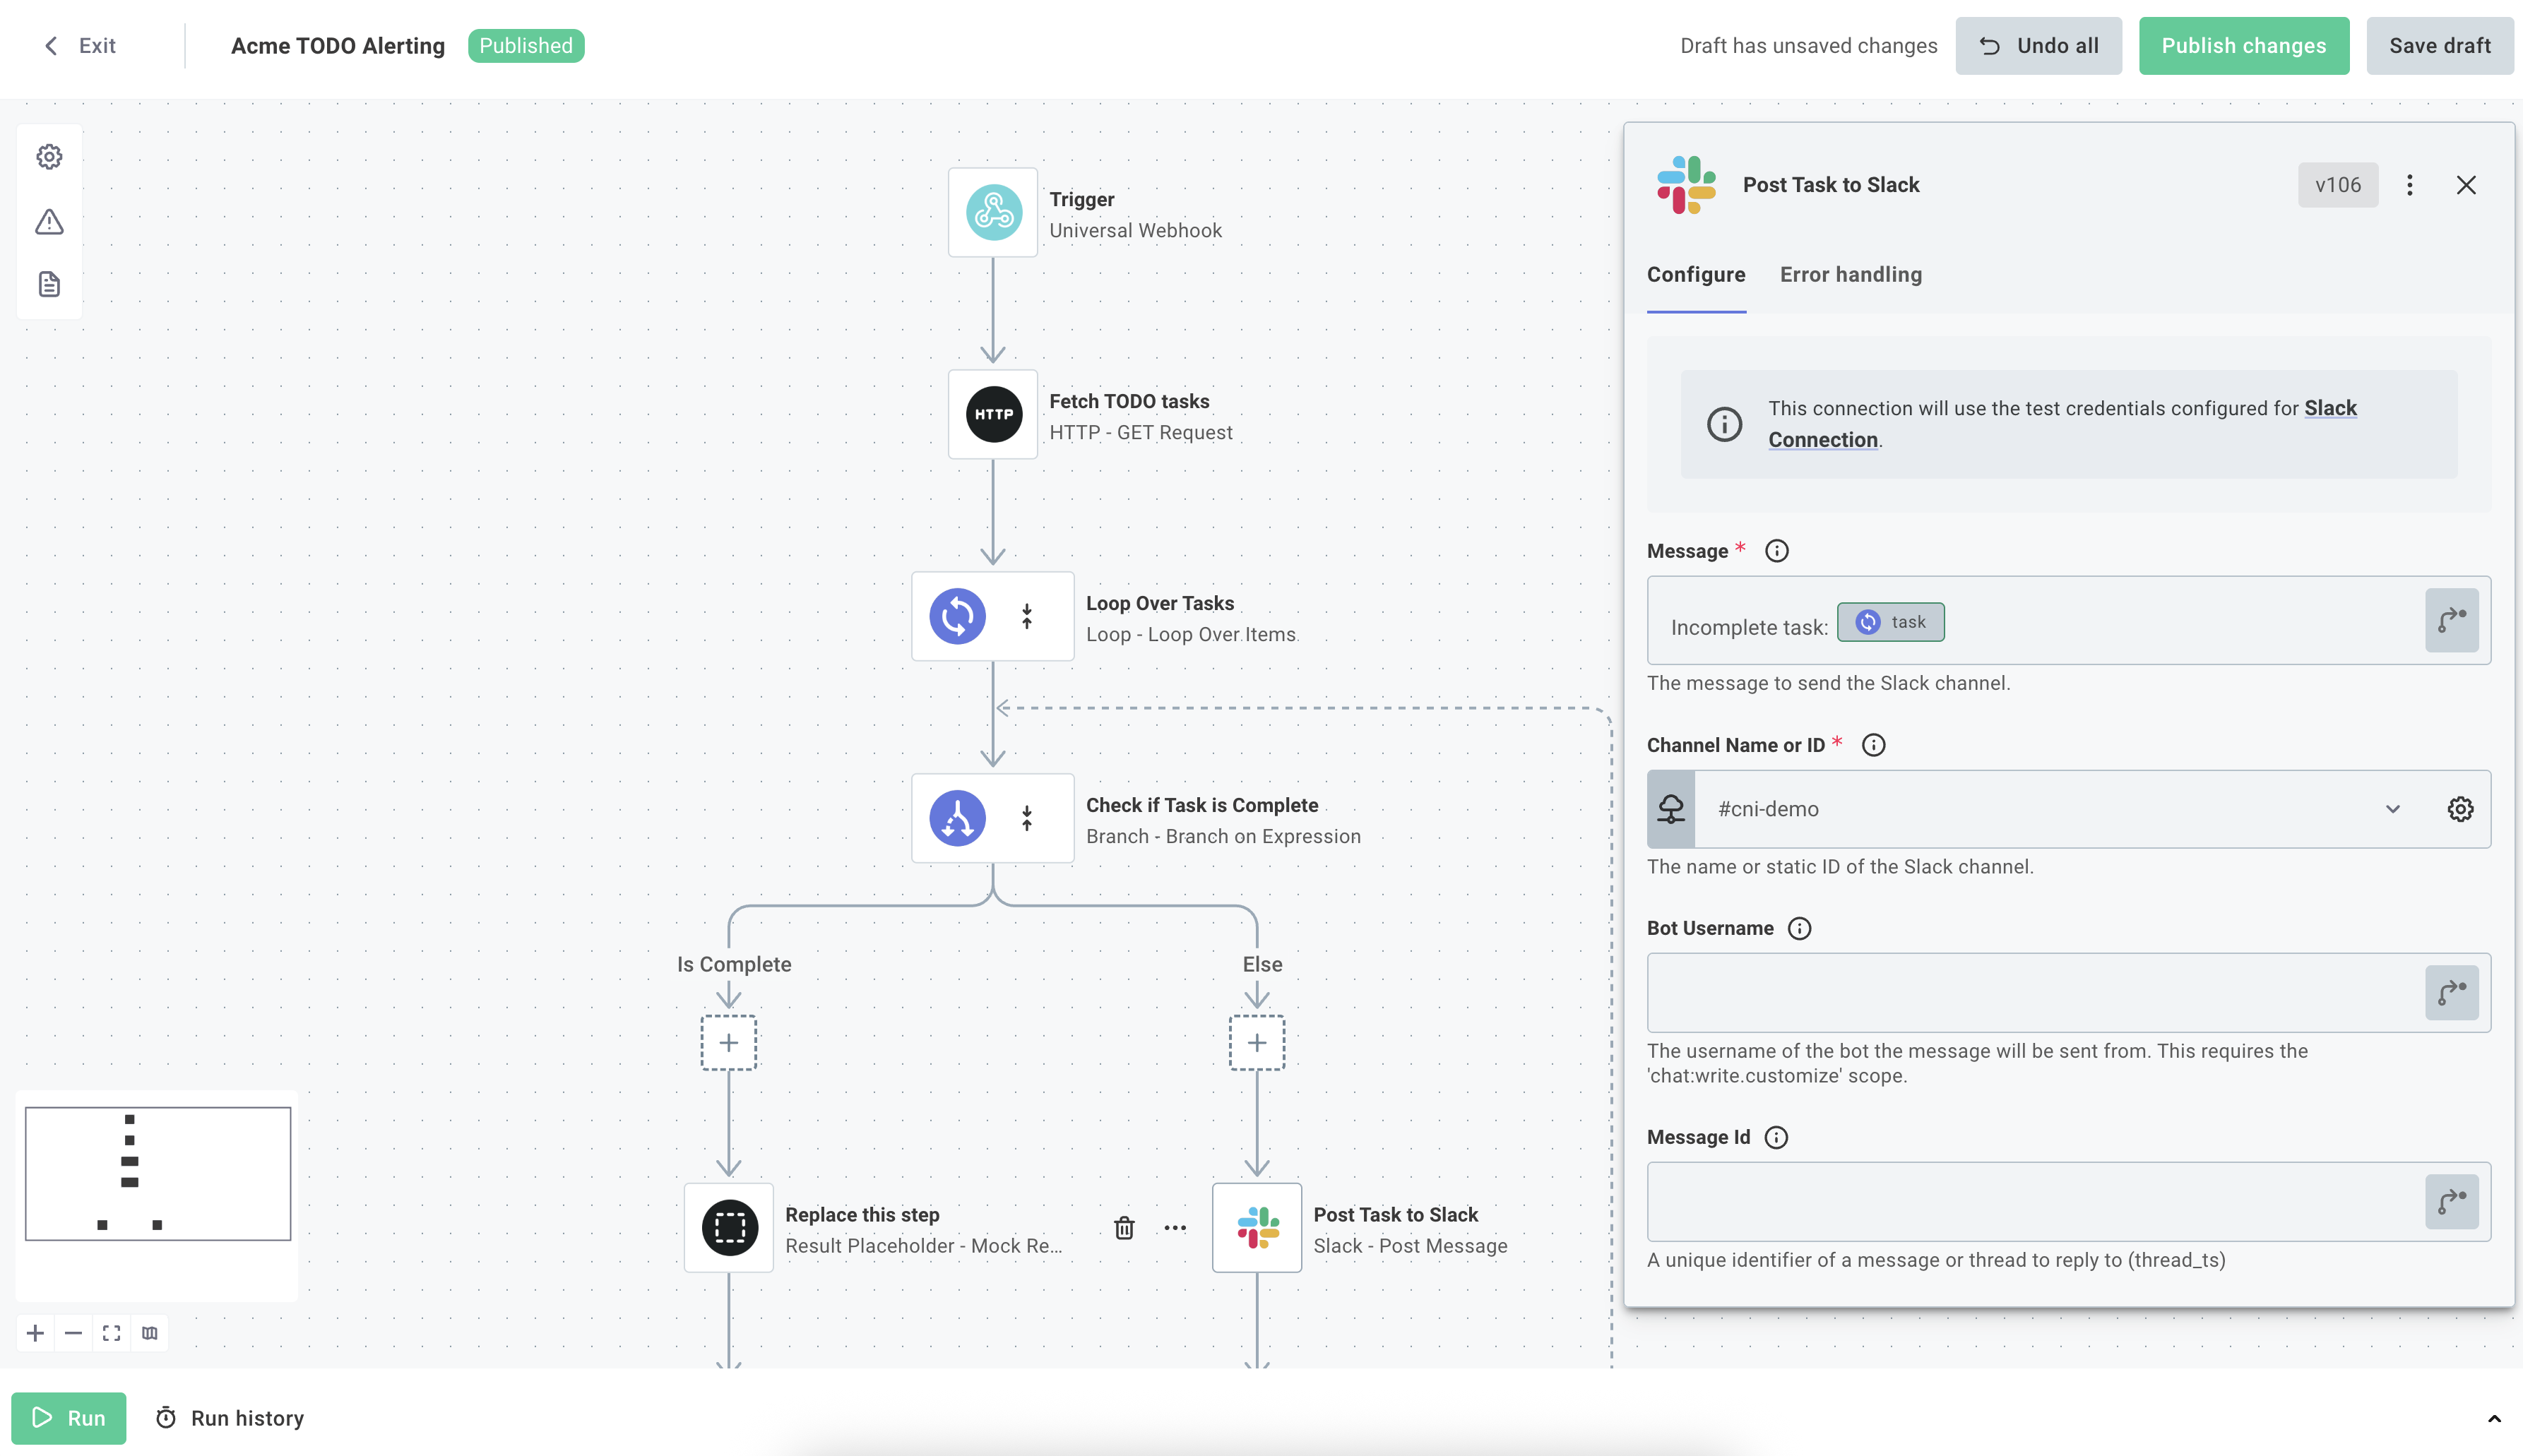The height and width of the screenshot is (1456, 2523).
Task: Open the Slack Connection link
Action: tap(1822, 439)
